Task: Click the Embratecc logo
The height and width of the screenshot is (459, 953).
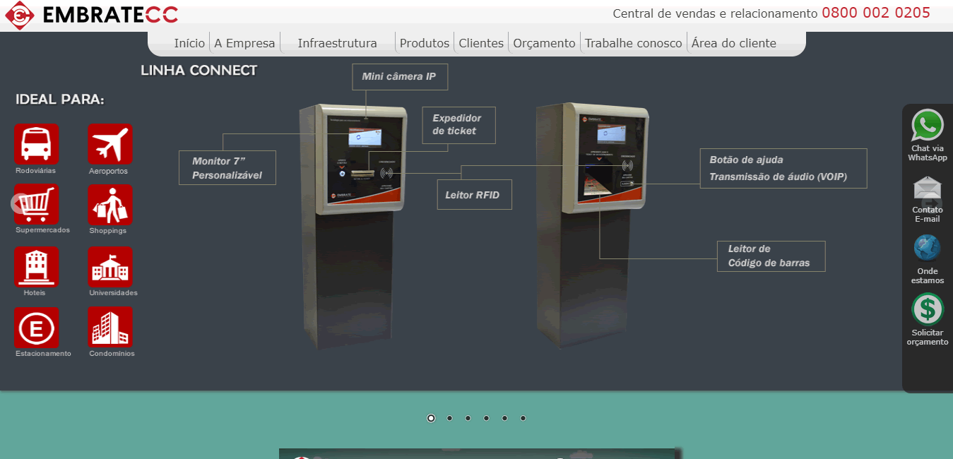Action: 91,15
